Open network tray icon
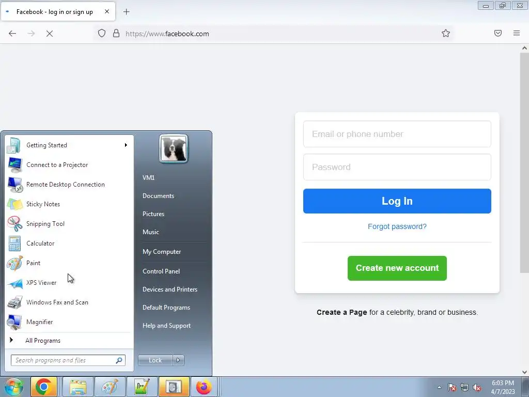 [464, 387]
